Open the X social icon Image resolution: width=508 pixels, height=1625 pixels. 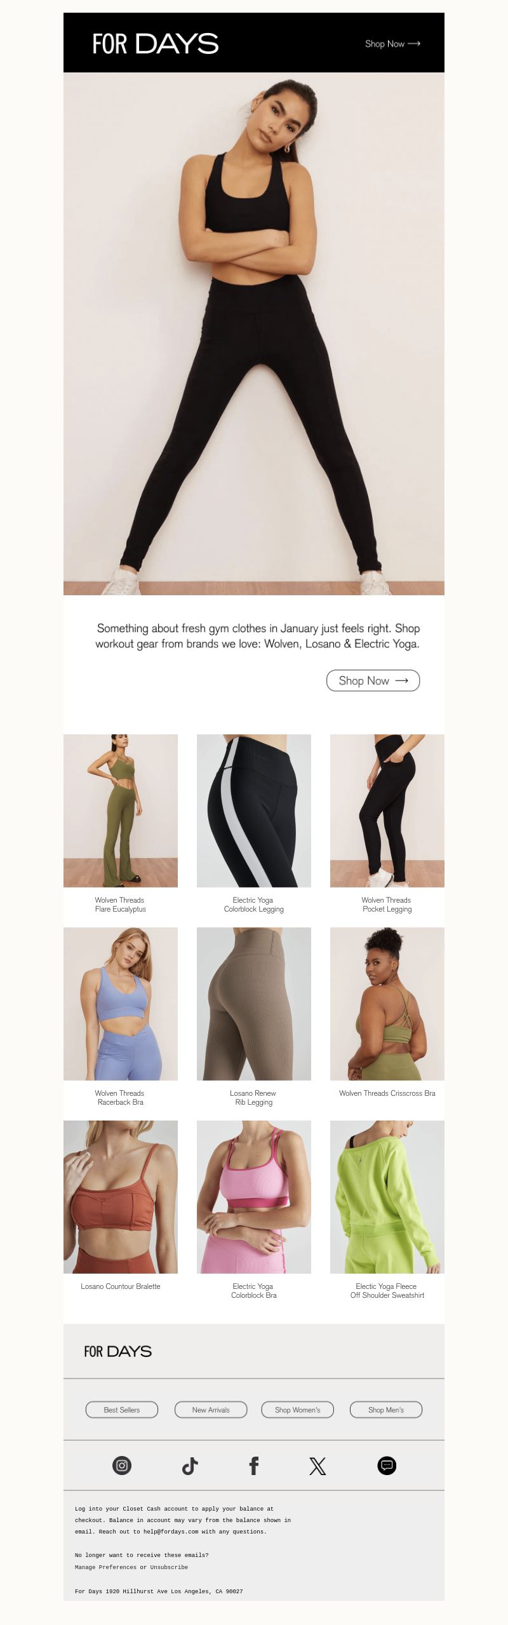coord(317,1466)
